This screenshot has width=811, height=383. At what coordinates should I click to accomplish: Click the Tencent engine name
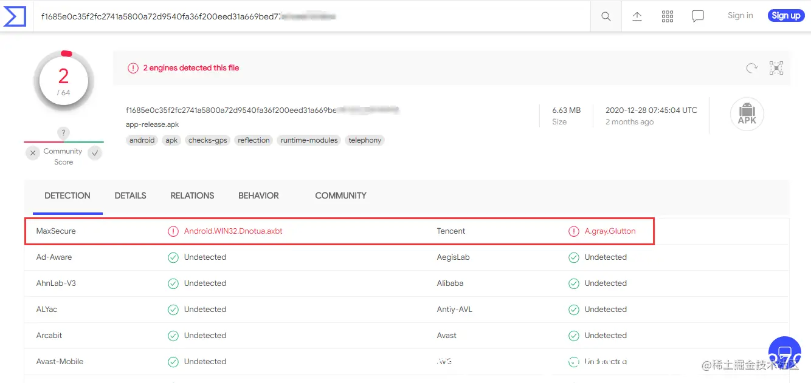451,231
